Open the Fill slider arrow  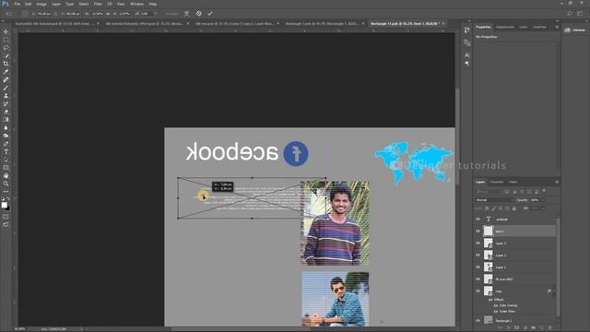pyautogui.click(x=543, y=208)
